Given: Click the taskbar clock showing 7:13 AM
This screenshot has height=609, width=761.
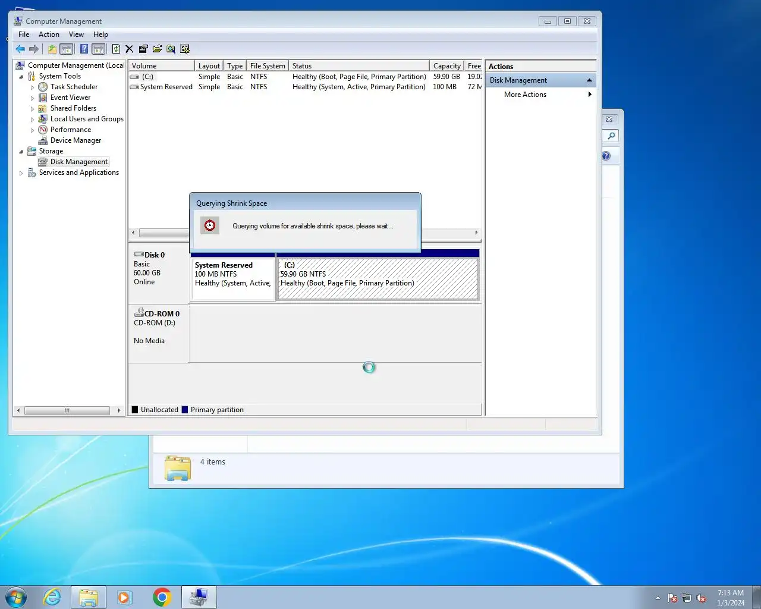Looking at the screenshot, I should (x=730, y=598).
